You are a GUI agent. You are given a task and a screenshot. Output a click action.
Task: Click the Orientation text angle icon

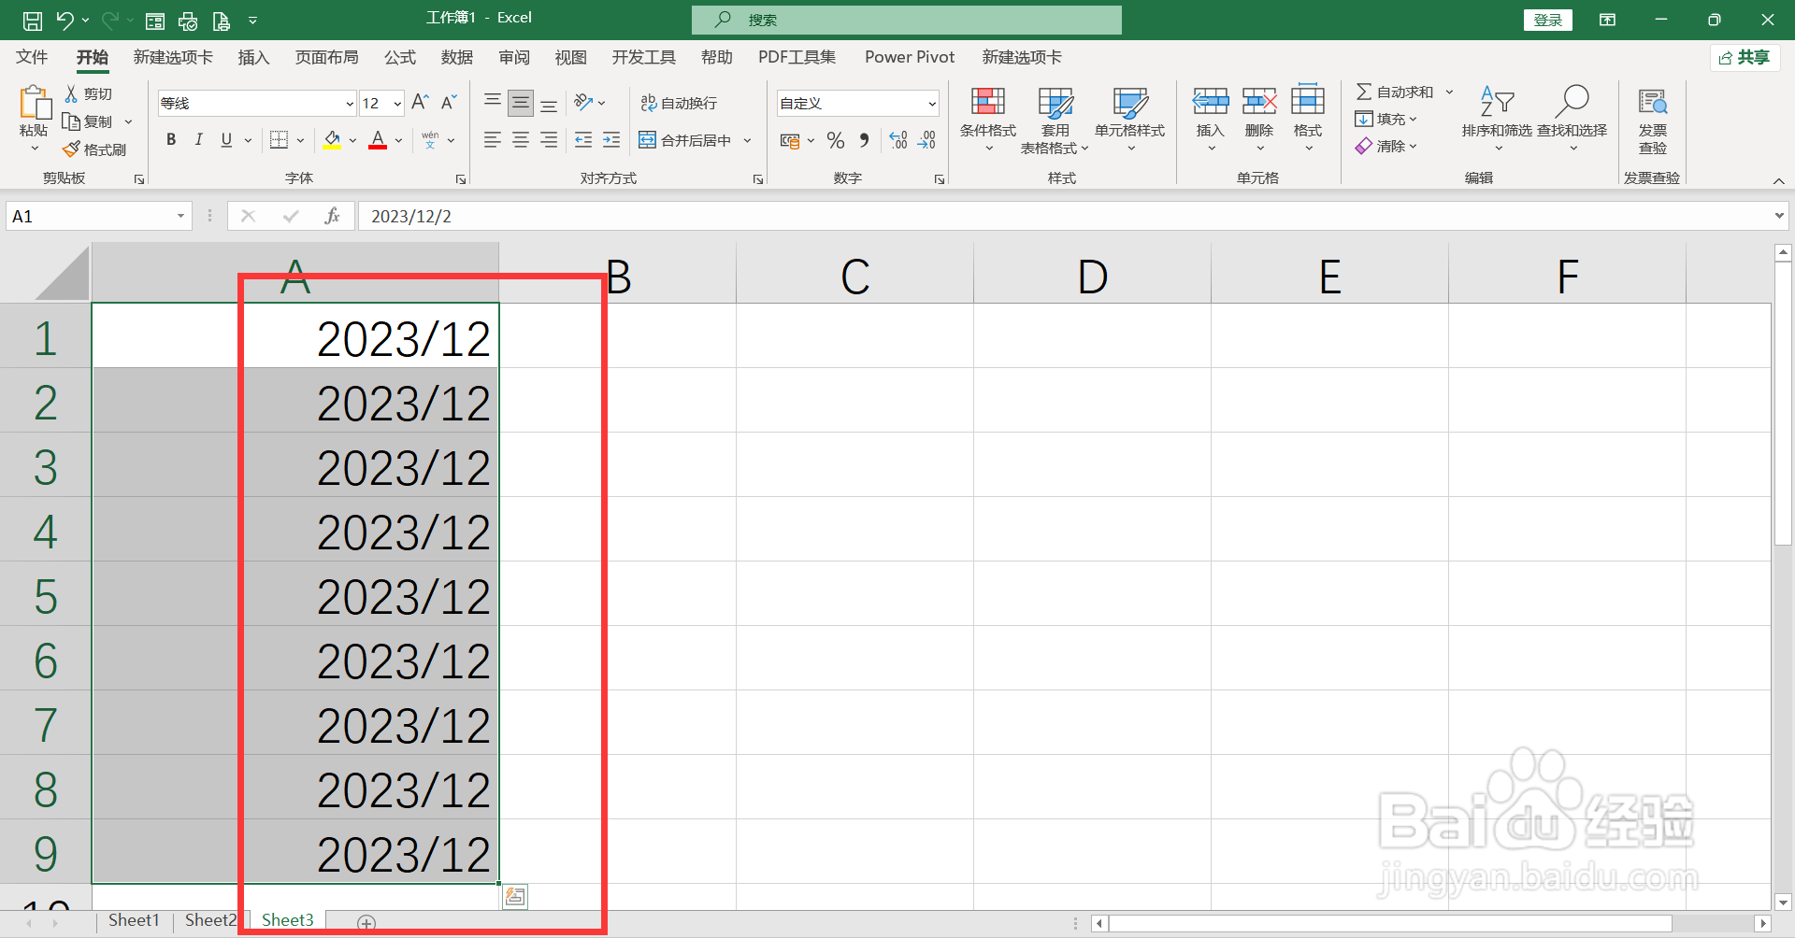(583, 102)
